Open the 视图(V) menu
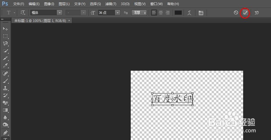 point(140,4)
